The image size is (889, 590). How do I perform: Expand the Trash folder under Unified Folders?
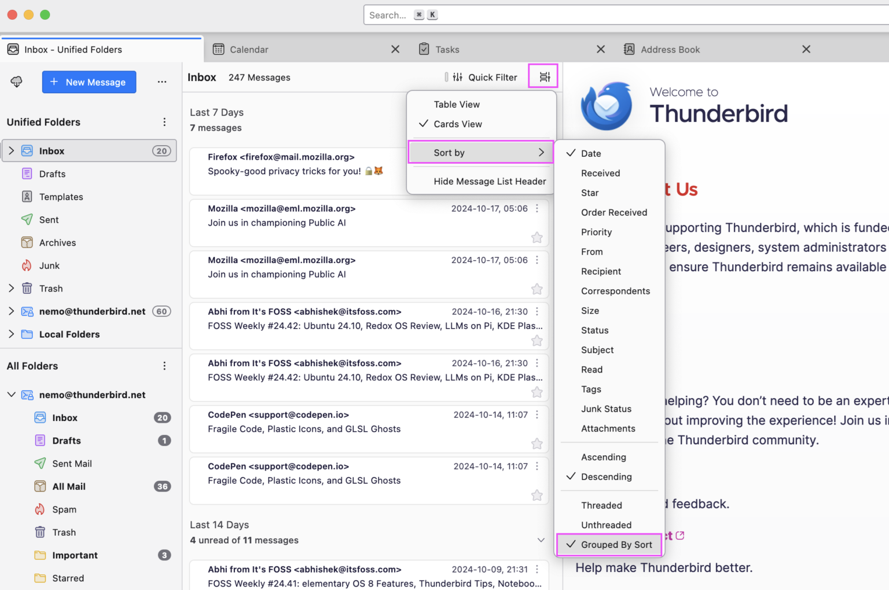coord(11,289)
